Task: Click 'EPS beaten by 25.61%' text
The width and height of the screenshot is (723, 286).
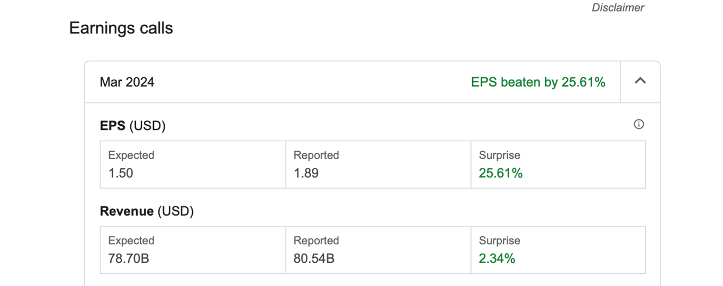Action: pyautogui.click(x=538, y=82)
